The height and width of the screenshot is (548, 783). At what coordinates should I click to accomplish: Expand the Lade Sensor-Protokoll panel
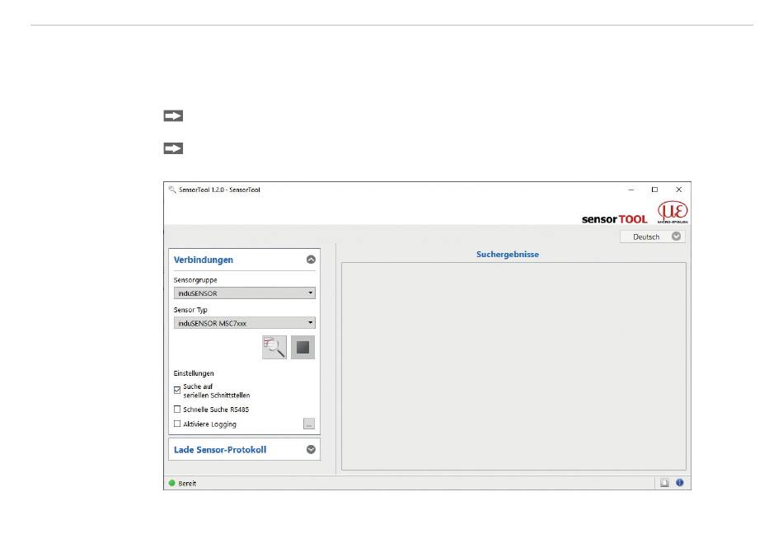coord(311,450)
